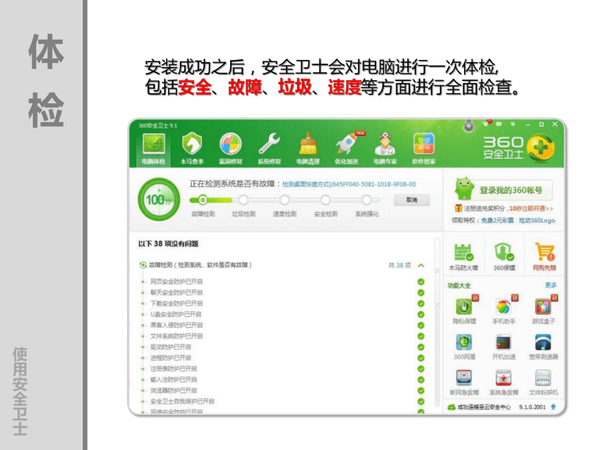
Task: Click version number 9.1.0.2001
Action: [532, 407]
